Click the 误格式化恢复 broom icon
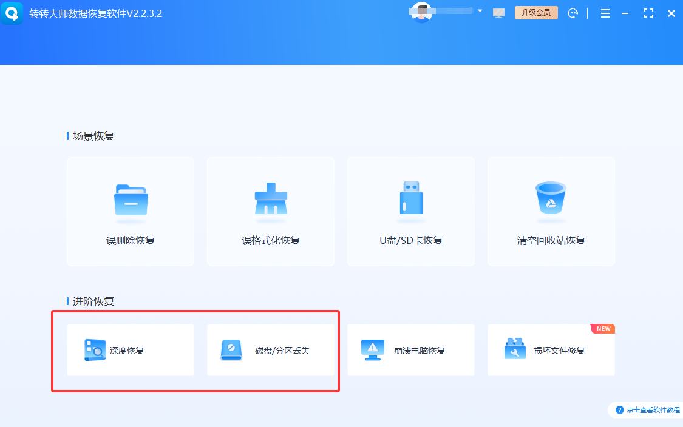 pyautogui.click(x=271, y=198)
